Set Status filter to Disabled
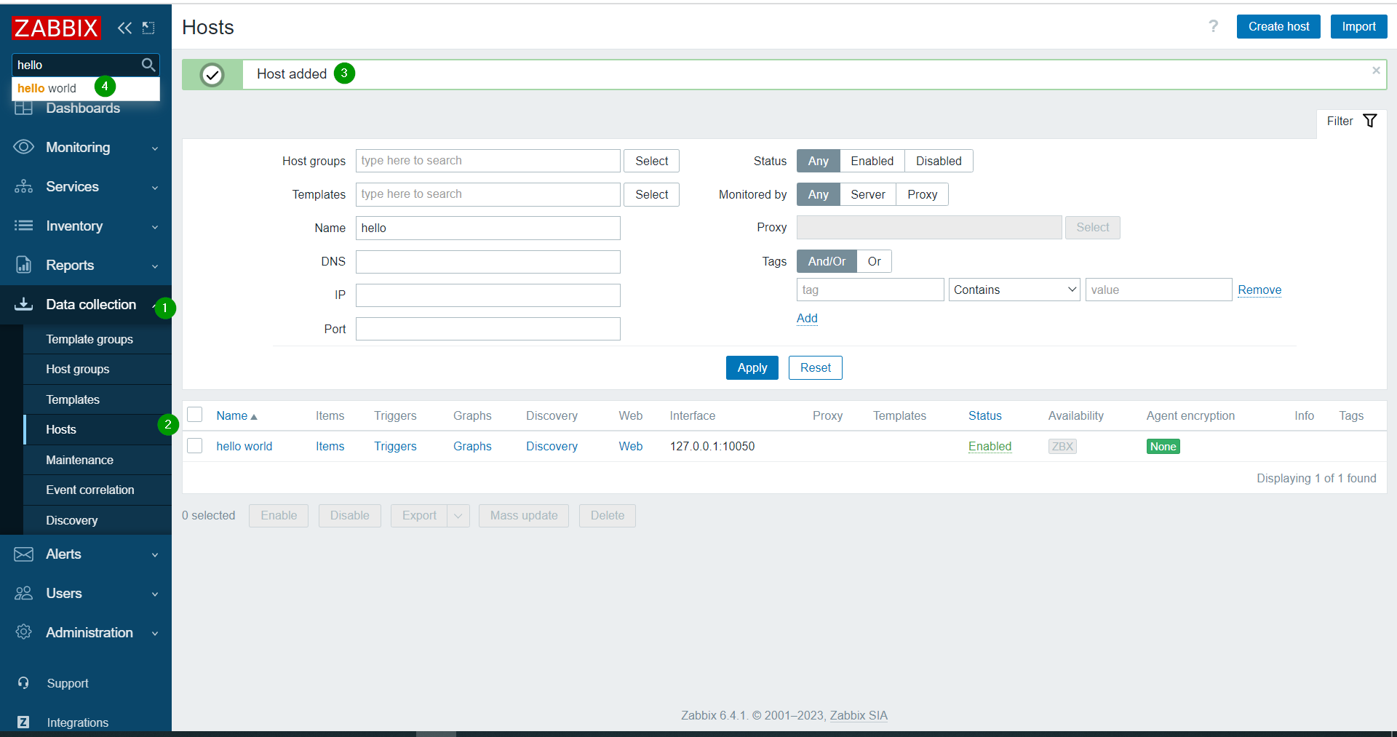1397x737 pixels. coord(938,161)
